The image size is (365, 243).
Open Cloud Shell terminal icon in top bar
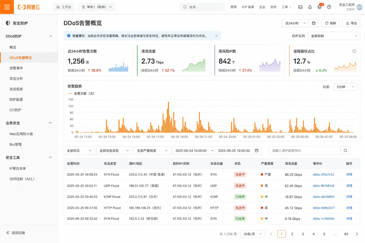tap(300, 7)
